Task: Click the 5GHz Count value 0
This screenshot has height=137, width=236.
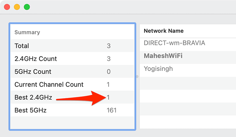Action: [109, 72]
